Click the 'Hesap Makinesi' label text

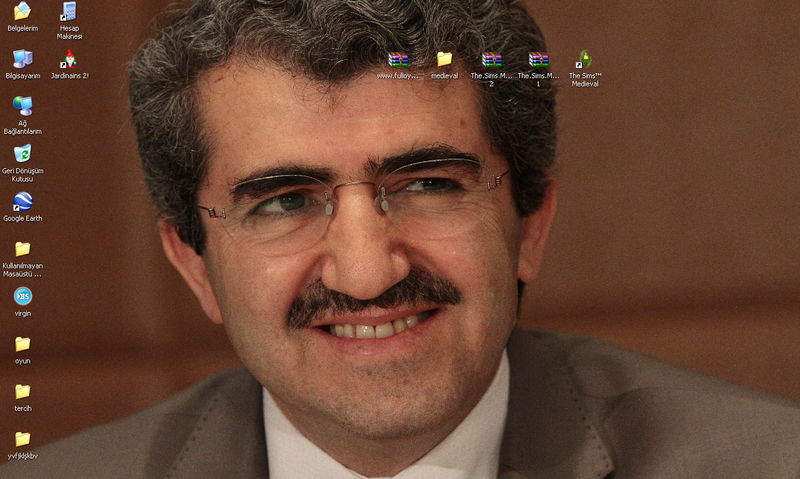(x=69, y=33)
